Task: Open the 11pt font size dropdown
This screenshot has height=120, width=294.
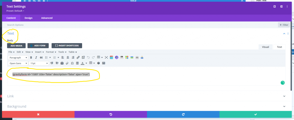Action: point(39,63)
